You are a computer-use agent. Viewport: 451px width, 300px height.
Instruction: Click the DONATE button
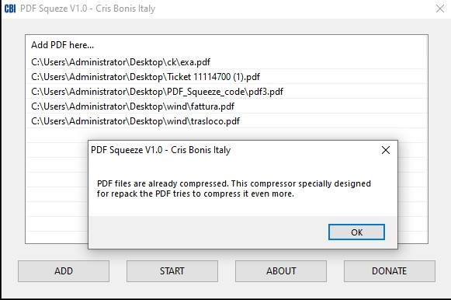390,271
